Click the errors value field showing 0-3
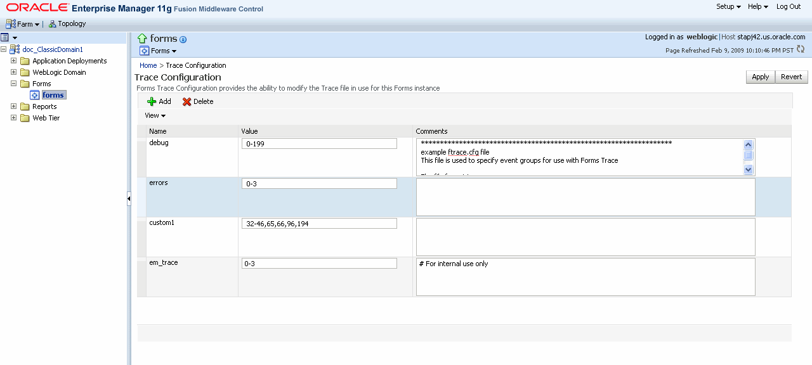 [319, 183]
